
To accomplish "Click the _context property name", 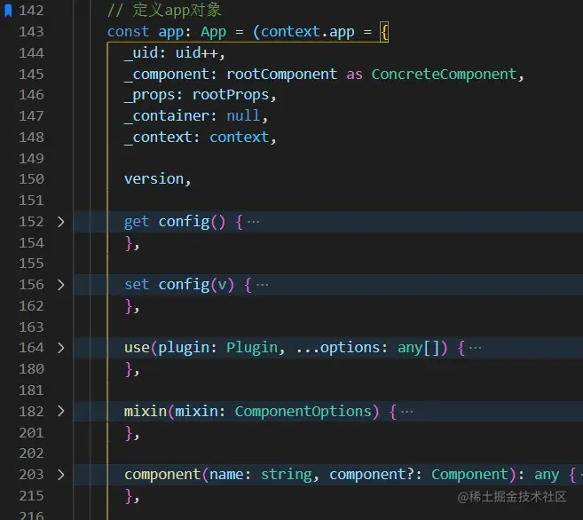I will point(158,138).
